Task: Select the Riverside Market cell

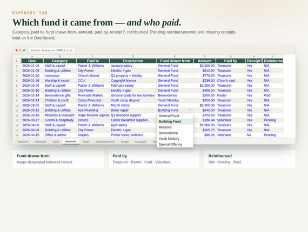Action: point(93,95)
